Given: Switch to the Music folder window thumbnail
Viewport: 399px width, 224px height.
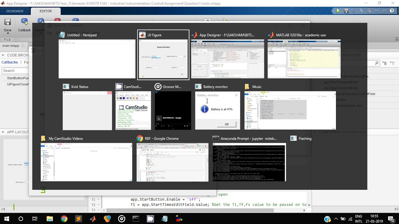Looking at the screenshot, I should click(x=290, y=110).
